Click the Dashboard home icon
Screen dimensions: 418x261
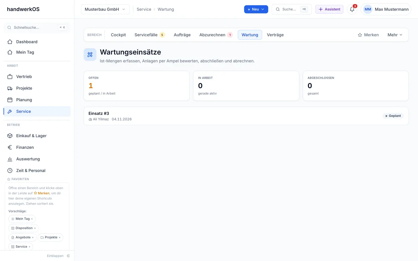(10, 42)
